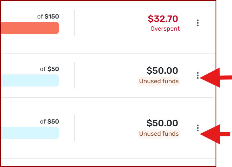Open the three-dot menu on the Overspent row
The height and width of the screenshot is (167, 232).
tap(198, 23)
